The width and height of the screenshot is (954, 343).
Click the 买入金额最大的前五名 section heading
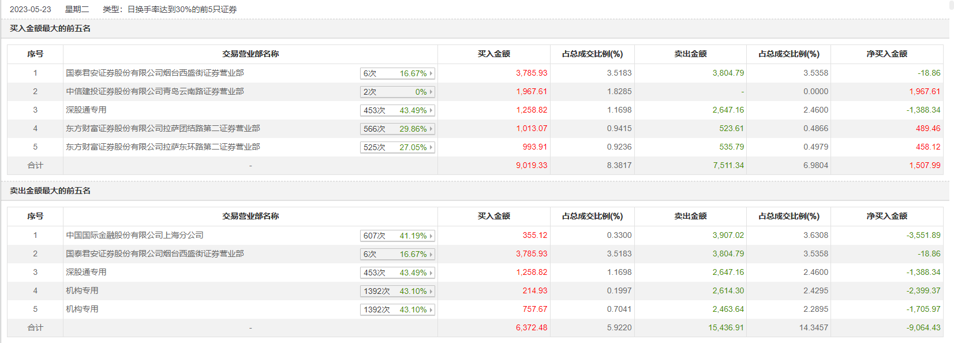(x=50, y=28)
